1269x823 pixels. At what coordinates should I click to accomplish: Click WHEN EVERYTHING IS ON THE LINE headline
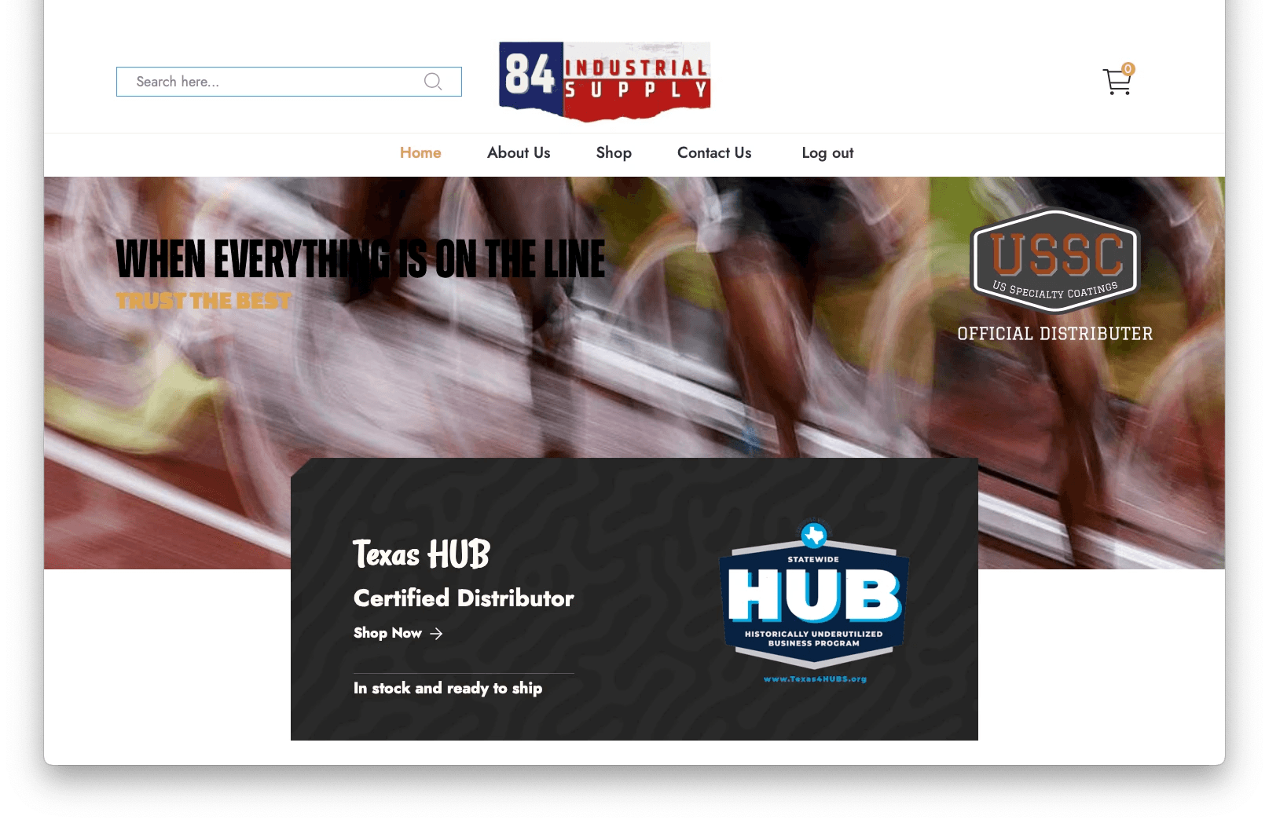(361, 259)
